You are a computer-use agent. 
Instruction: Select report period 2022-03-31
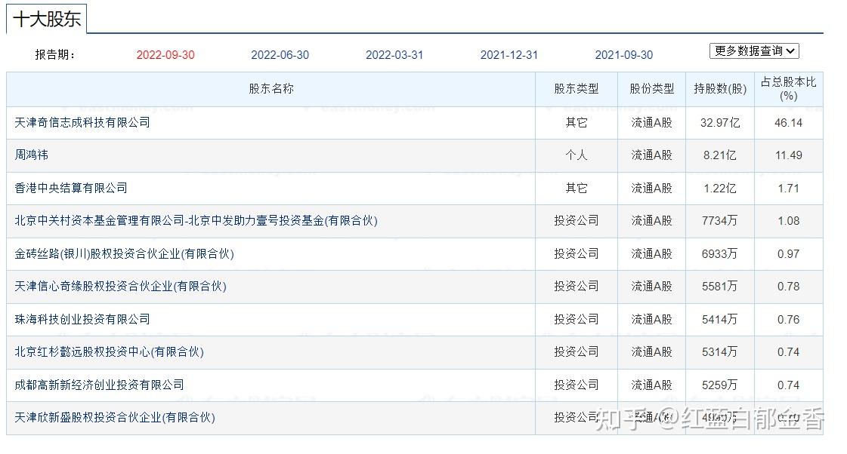coord(394,55)
